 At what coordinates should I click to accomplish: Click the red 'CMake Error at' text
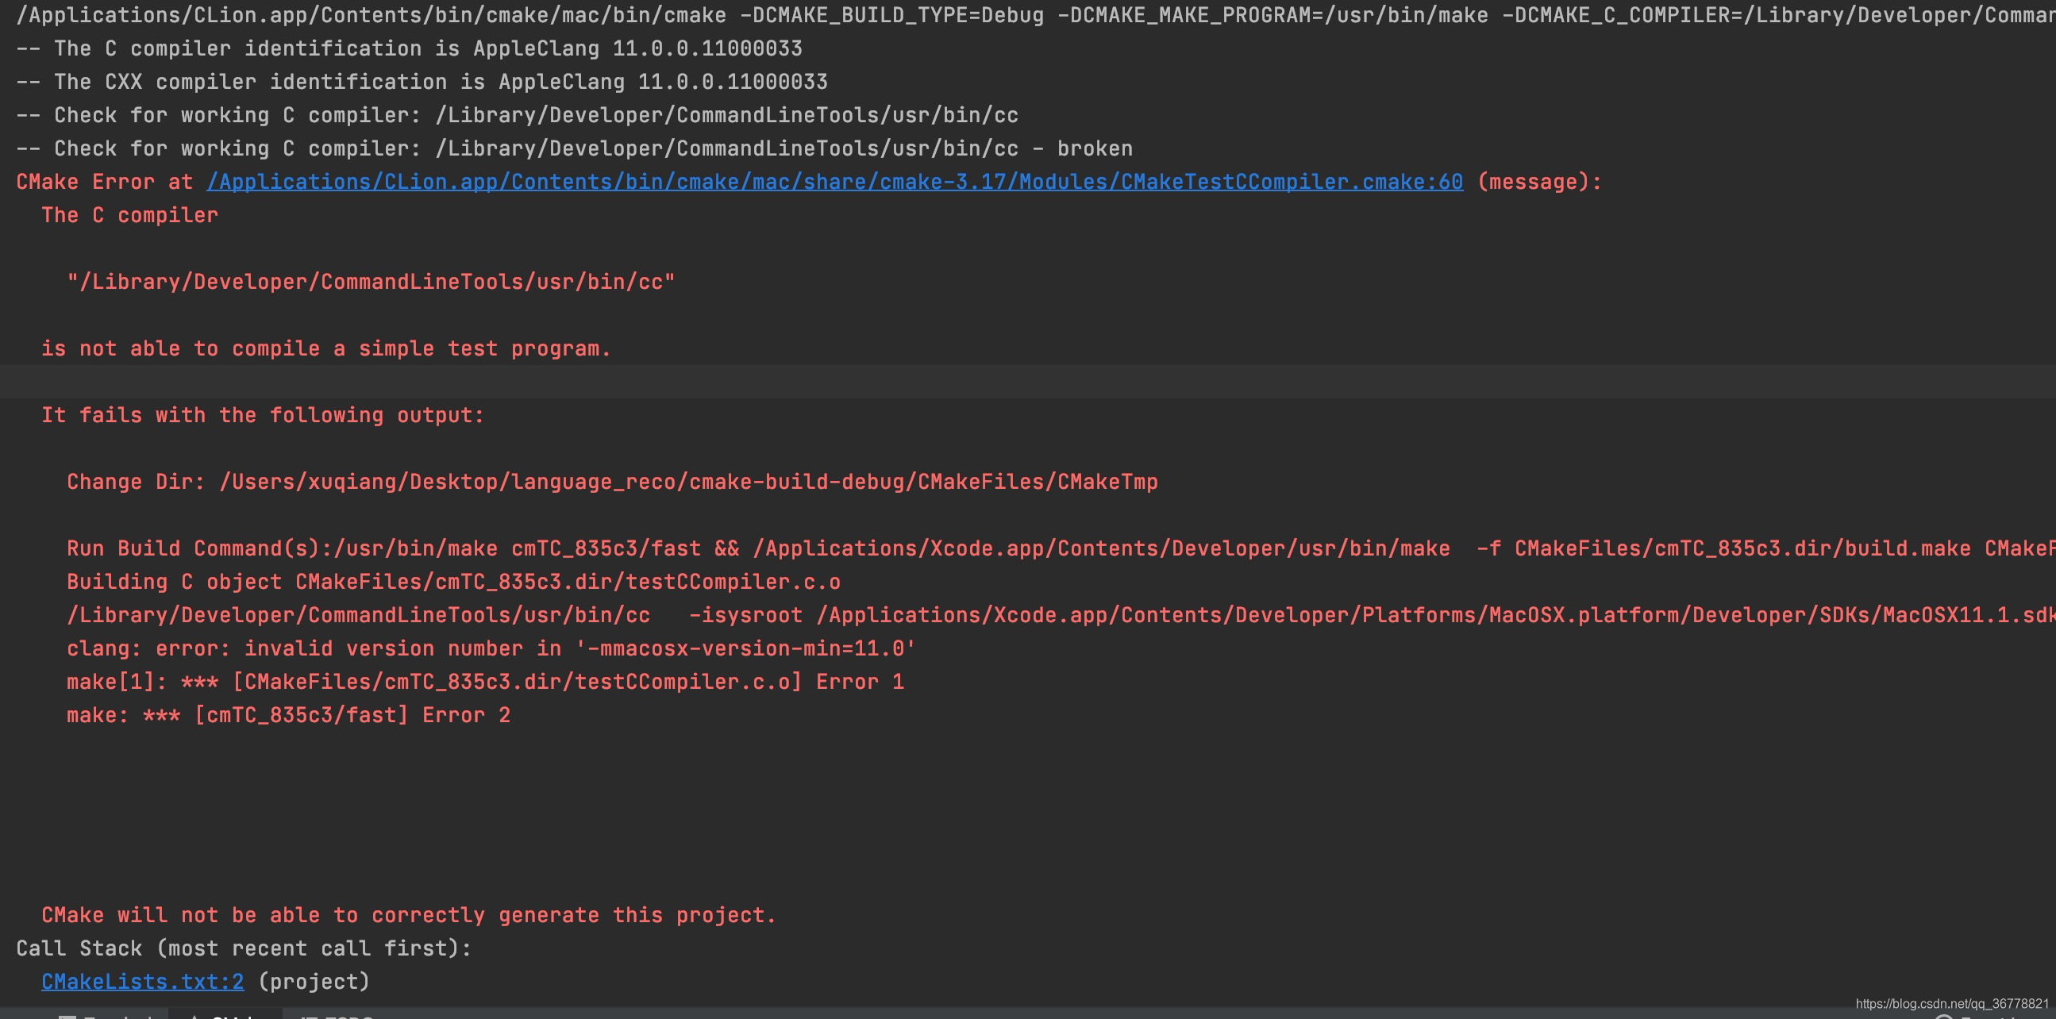pos(105,182)
